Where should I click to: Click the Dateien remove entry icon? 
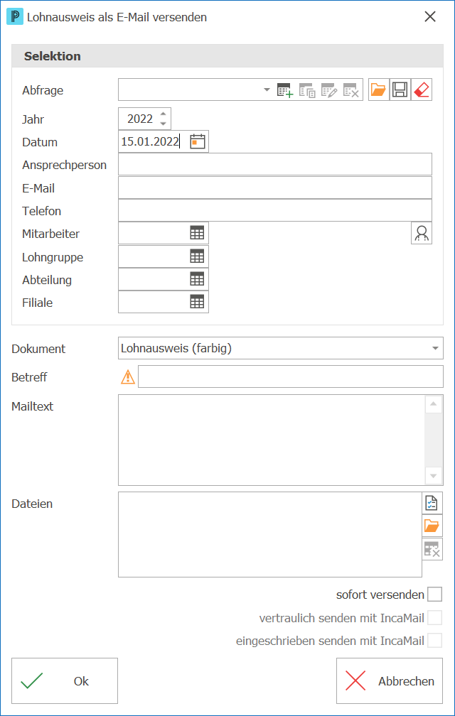[x=432, y=549]
